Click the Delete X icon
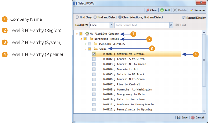The height and width of the screenshot is (123, 208). [x=175, y=10]
